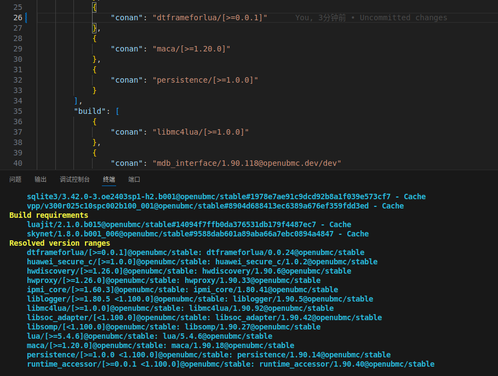
Task: Open the 输出 panel tab
Action: click(41, 180)
